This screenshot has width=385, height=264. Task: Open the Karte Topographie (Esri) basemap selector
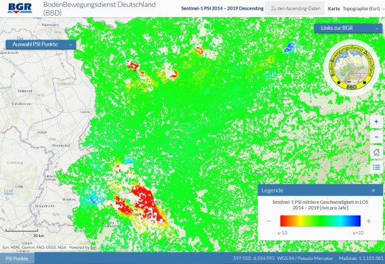pyautogui.click(x=356, y=9)
